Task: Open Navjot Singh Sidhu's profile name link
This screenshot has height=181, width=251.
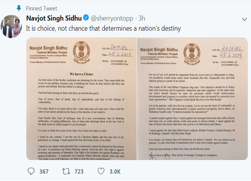Action: (x=54, y=18)
